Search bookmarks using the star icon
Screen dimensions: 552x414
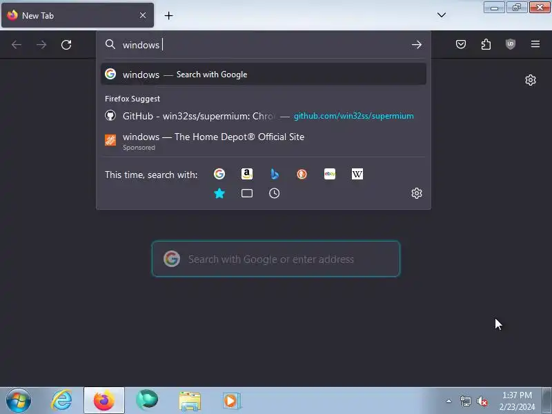coord(219,193)
